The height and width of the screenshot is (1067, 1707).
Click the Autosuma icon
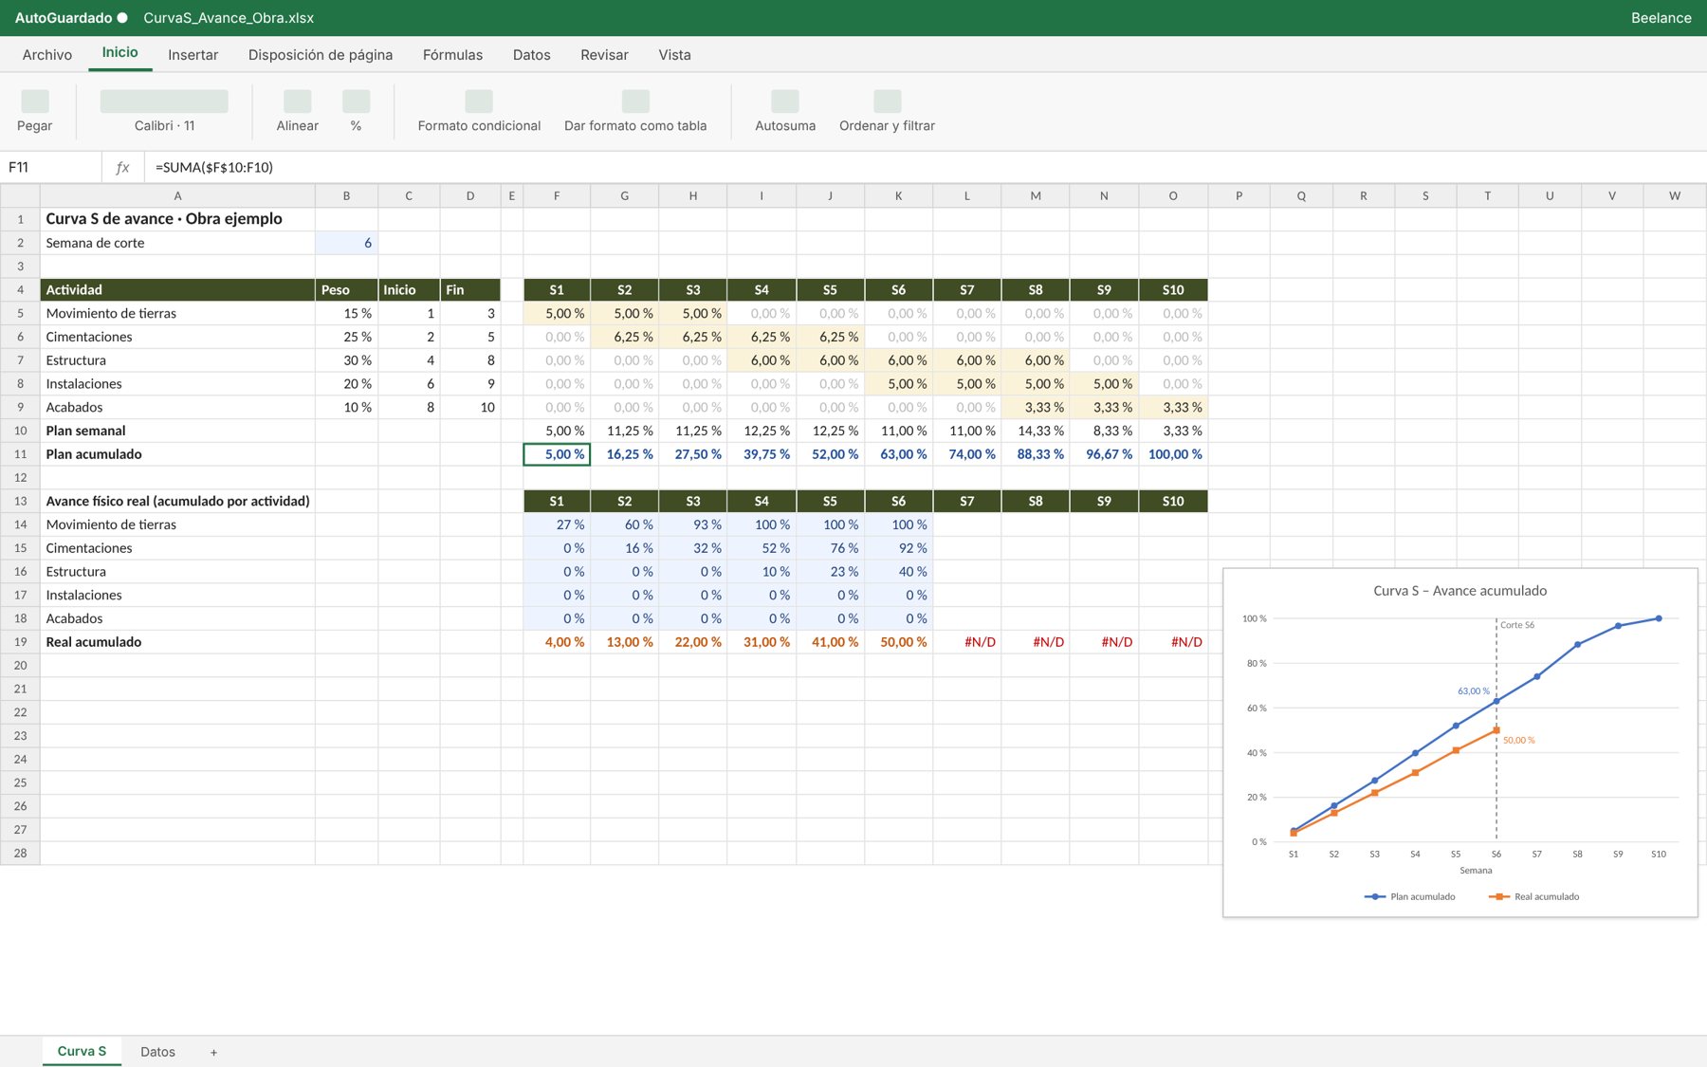point(785,101)
